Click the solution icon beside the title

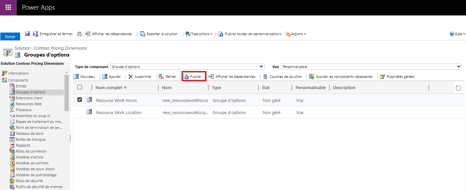[8, 52]
